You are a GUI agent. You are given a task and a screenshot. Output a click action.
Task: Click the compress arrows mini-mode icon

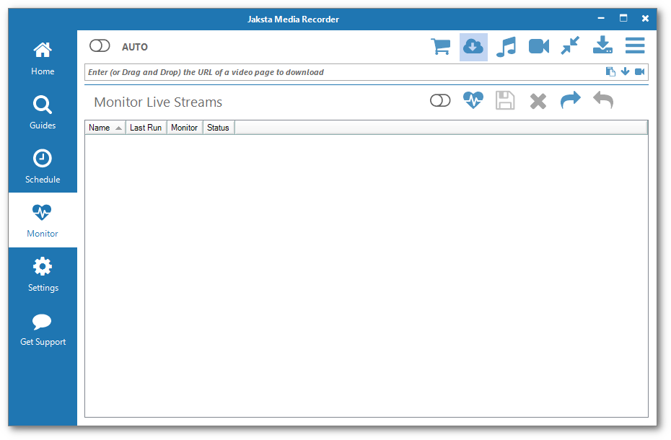click(x=571, y=45)
